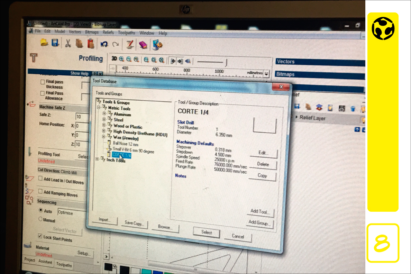Open the Bitmaps menu
Image resolution: width=411 pixels, height=274 pixels.
92,32
